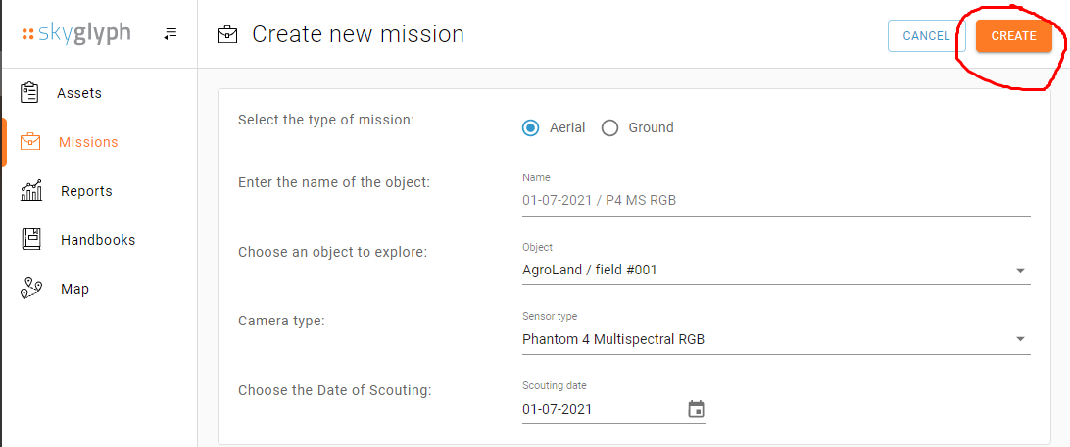Select the Ground mission type radio button
1070x447 pixels.
tap(609, 127)
